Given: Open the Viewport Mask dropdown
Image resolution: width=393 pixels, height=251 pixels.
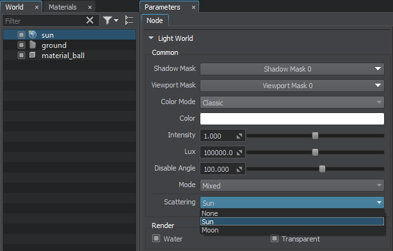Looking at the screenshot, I should point(292,86).
